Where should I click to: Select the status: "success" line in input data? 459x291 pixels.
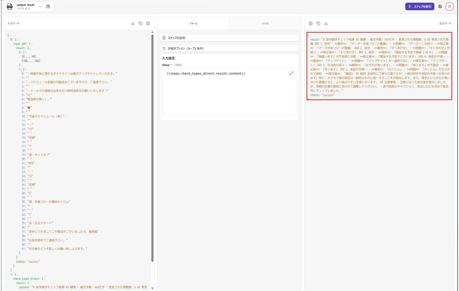pyautogui.click(x=28, y=261)
